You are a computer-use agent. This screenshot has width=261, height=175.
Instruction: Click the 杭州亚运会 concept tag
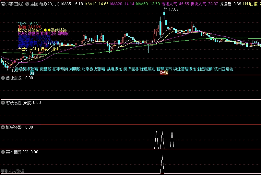pos(223,69)
